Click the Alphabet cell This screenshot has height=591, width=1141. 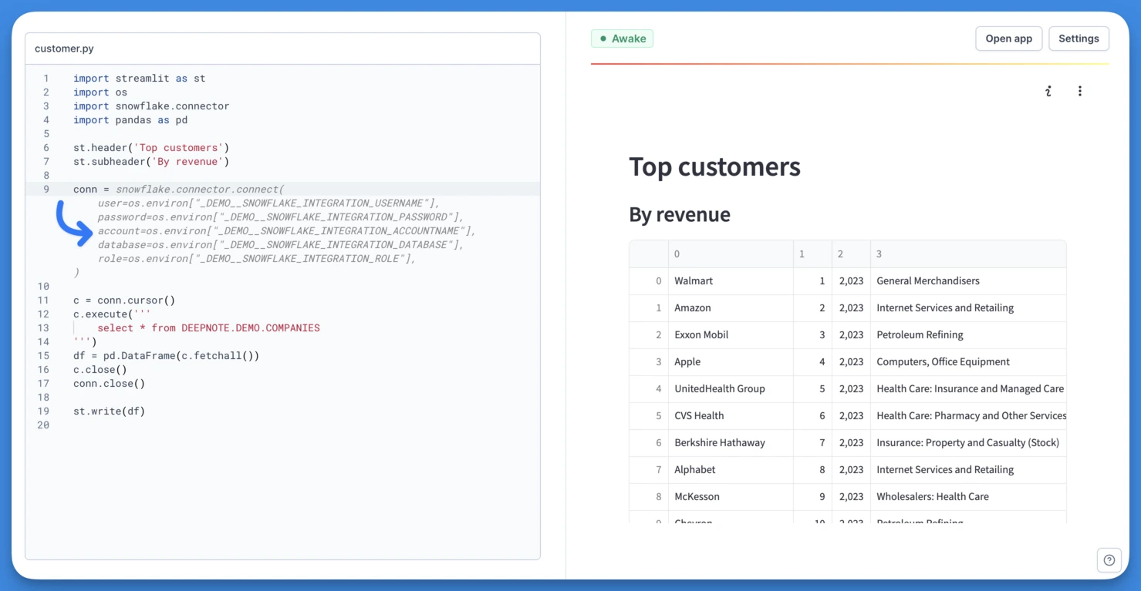click(731, 469)
